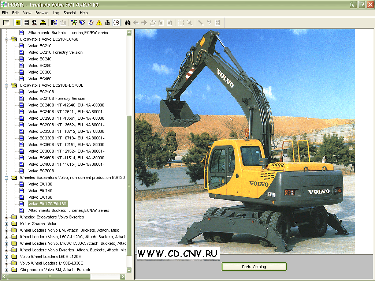Open the document list toolbar icon
This screenshot has height=281, width=375.
point(26,23)
